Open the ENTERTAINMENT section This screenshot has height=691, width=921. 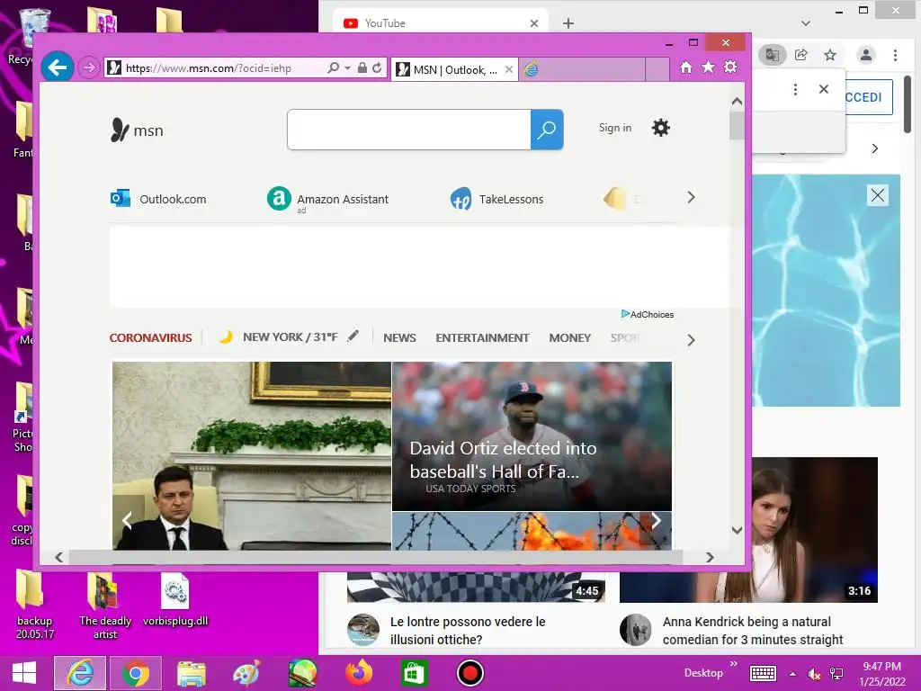pyautogui.click(x=482, y=338)
